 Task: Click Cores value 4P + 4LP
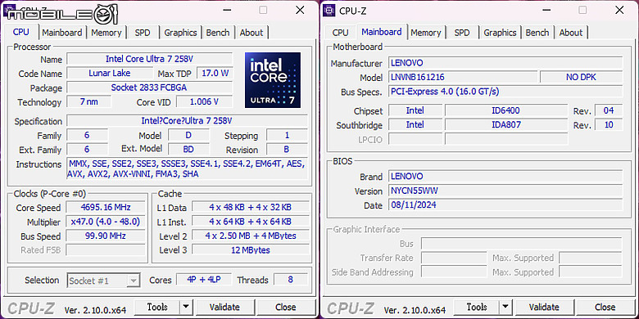coord(204,280)
